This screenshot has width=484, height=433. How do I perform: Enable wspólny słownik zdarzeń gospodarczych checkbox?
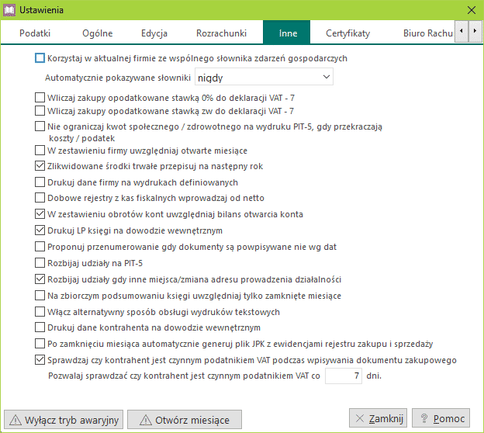[x=40, y=58]
